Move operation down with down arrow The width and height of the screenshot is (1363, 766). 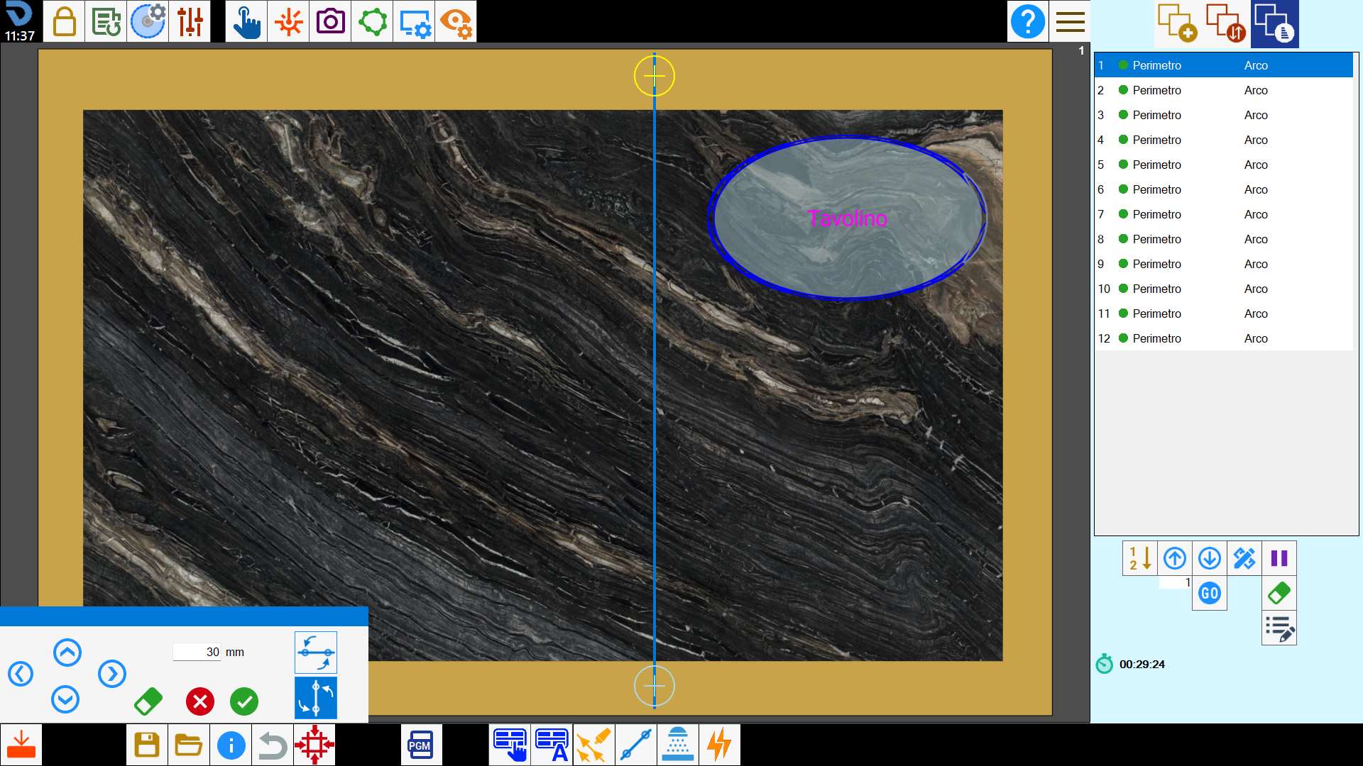(1210, 558)
